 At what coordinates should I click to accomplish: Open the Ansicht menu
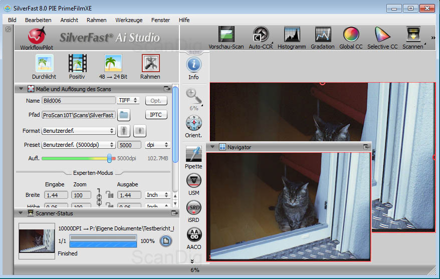pyautogui.click(x=69, y=20)
